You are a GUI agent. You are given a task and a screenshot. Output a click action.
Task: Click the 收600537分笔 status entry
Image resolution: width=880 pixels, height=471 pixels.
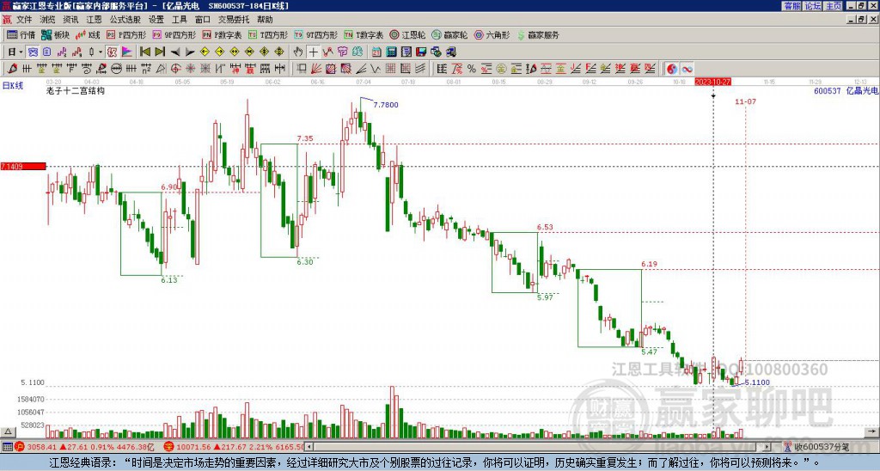click(822, 447)
